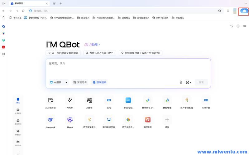Switch to the 腾讯 category tab
249x155 pixels.
click(18, 100)
